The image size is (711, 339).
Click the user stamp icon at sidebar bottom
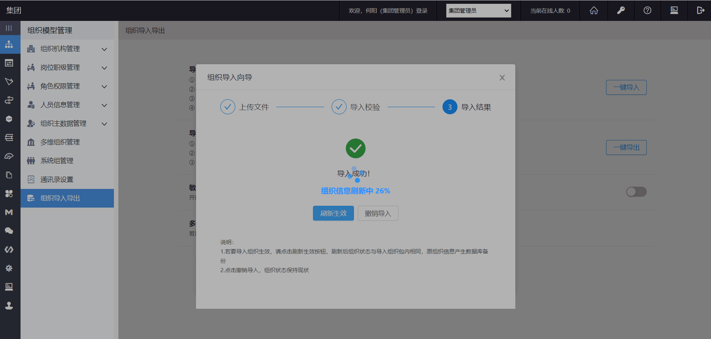9,306
